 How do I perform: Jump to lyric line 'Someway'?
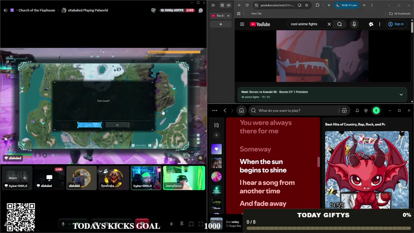[256, 149]
